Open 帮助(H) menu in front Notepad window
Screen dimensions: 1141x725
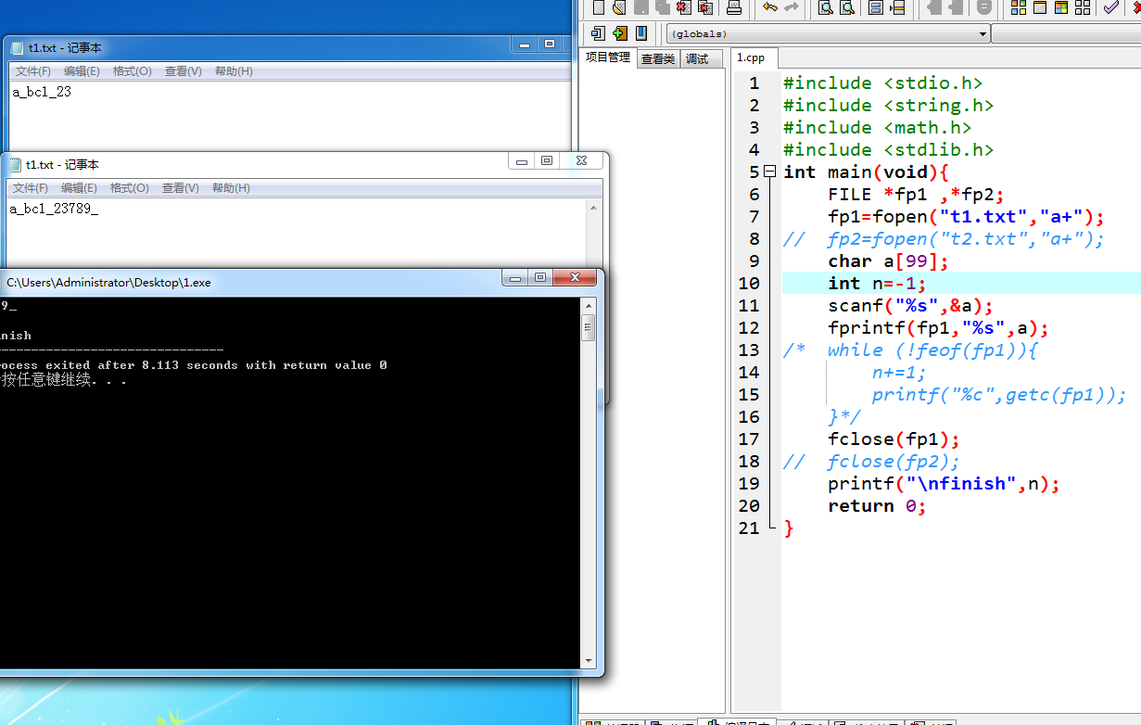[x=231, y=188]
